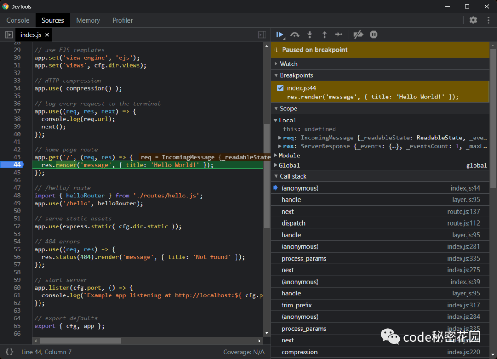Image resolution: width=497 pixels, height=359 pixels.
Task: Click the horizontal scrollbar in code editor
Action: pos(80,341)
